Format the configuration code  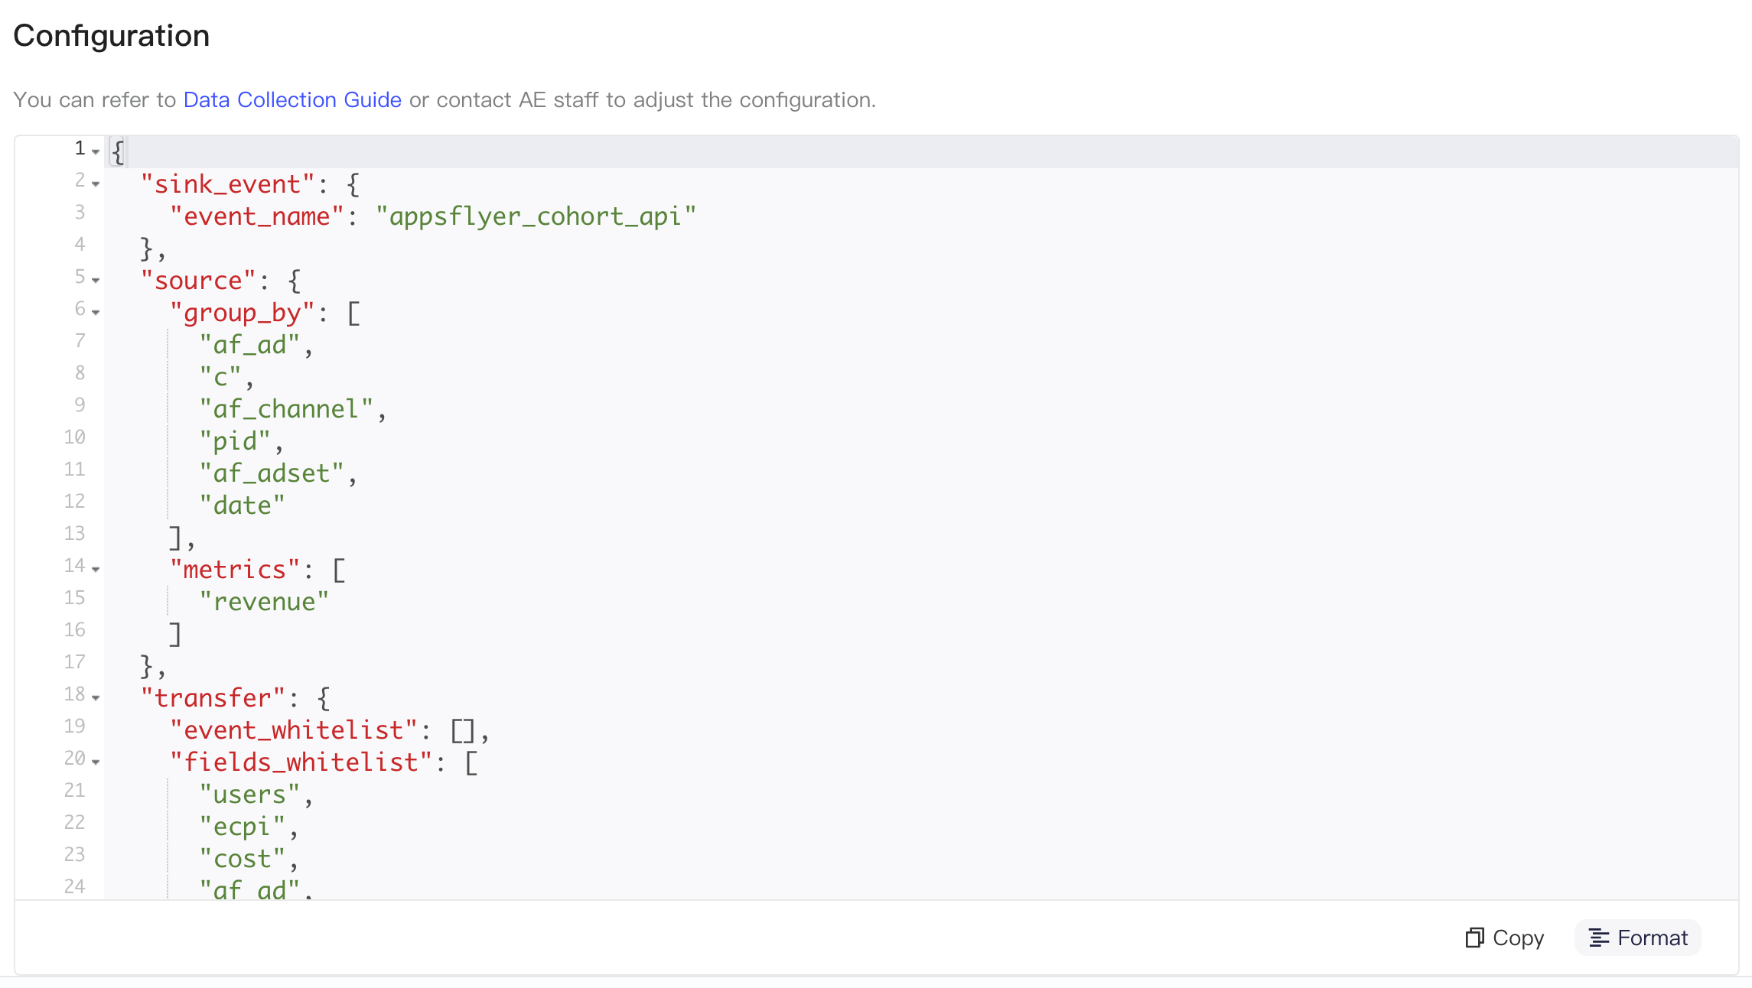pyautogui.click(x=1638, y=938)
